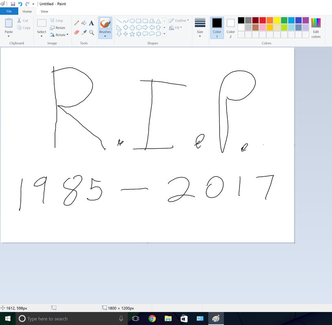The height and width of the screenshot is (325, 332).
Task: Click the Undo arrow in title bar
Action: coord(20,4)
